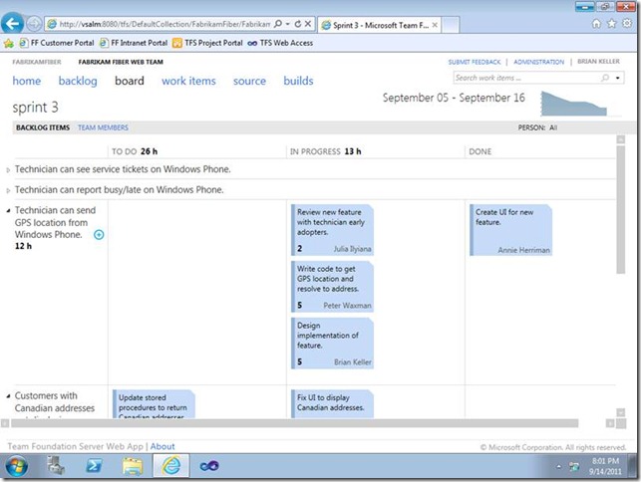
Task: Launch PowerShell from the taskbar
Action: pos(94,465)
